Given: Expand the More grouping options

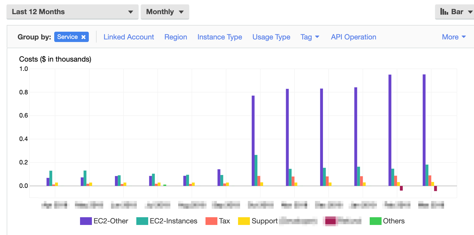Looking at the screenshot, I should pyautogui.click(x=454, y=37).
